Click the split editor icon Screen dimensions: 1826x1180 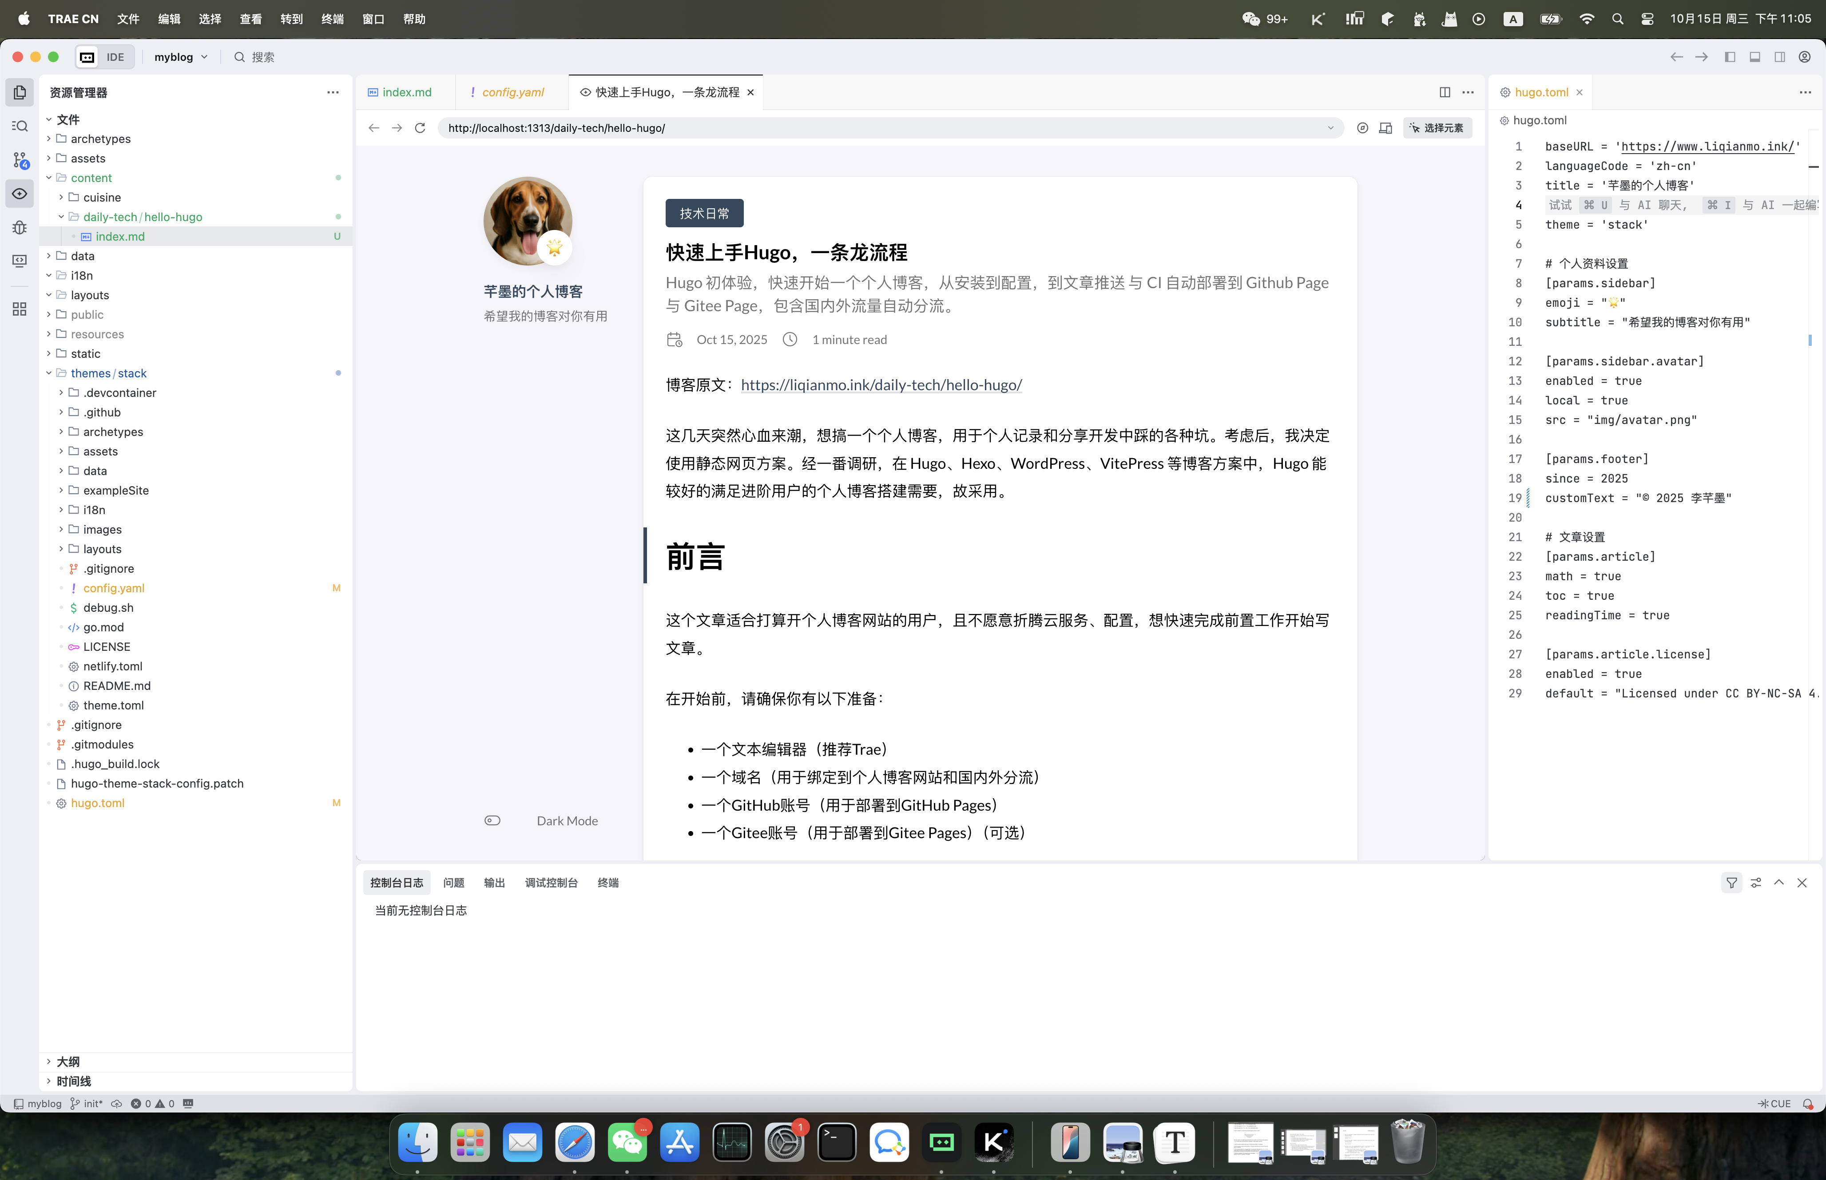tap(1445, 92)
